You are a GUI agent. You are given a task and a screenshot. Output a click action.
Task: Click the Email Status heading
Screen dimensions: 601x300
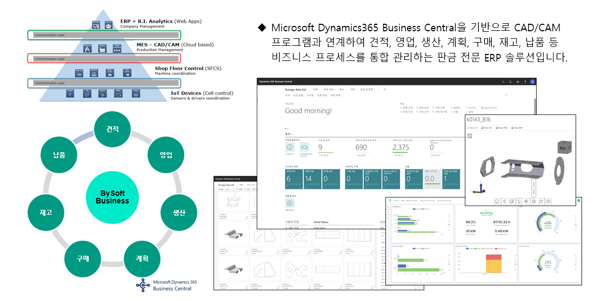pyautogui.click(x=321, y=222)
